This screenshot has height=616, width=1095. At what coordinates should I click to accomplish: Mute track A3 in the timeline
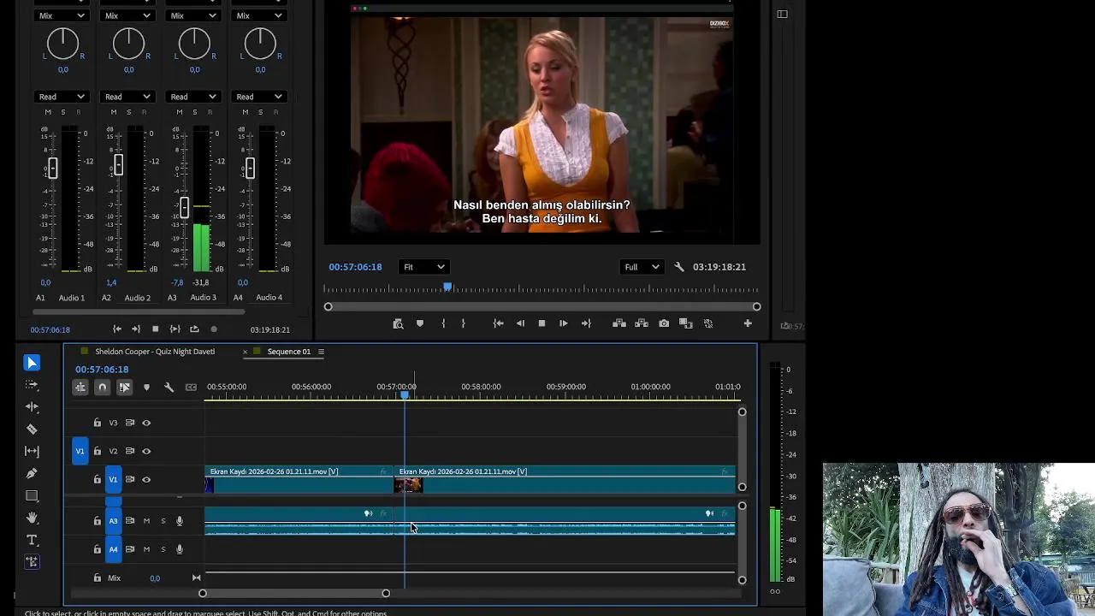[x=146, y=521]
